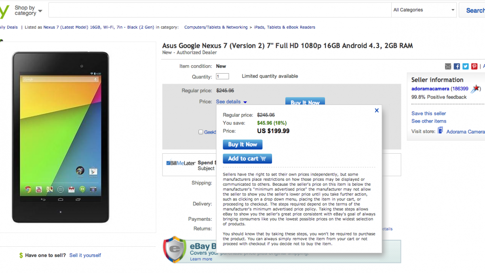Screen dimensions: 485x273
Task: Share listing via email icon
Action: [448, 66]
